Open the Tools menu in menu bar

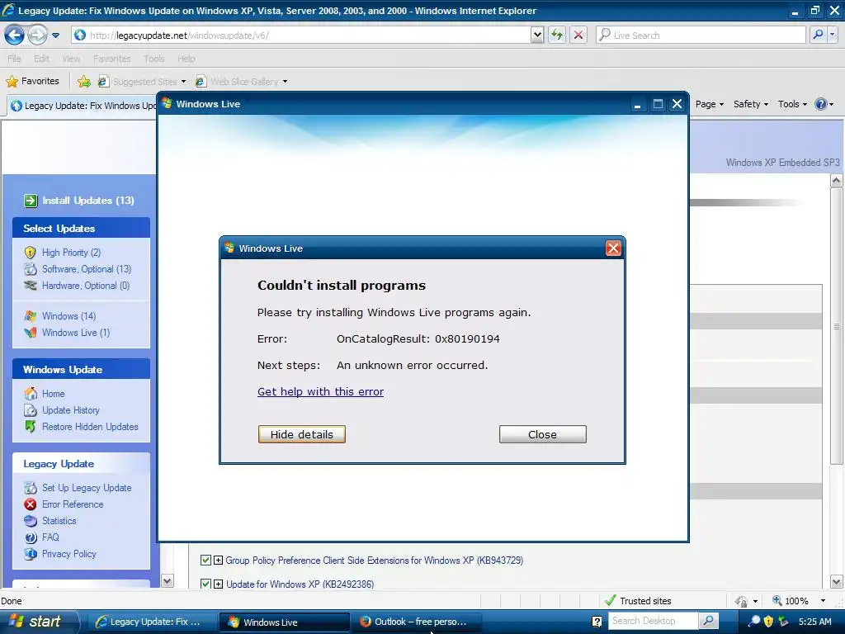(x=154, y=59)
